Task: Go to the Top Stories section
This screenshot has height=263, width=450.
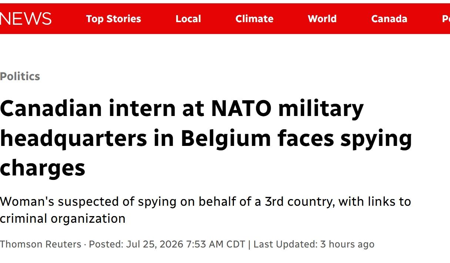Action: 114,19
